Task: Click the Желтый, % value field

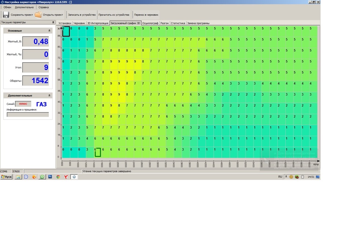Action: [36, 54]
